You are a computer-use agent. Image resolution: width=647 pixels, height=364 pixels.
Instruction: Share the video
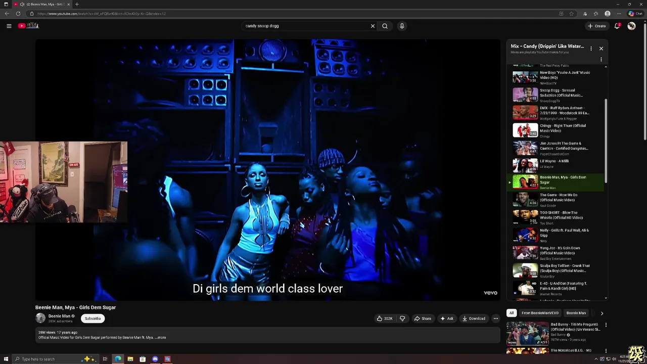423,318
